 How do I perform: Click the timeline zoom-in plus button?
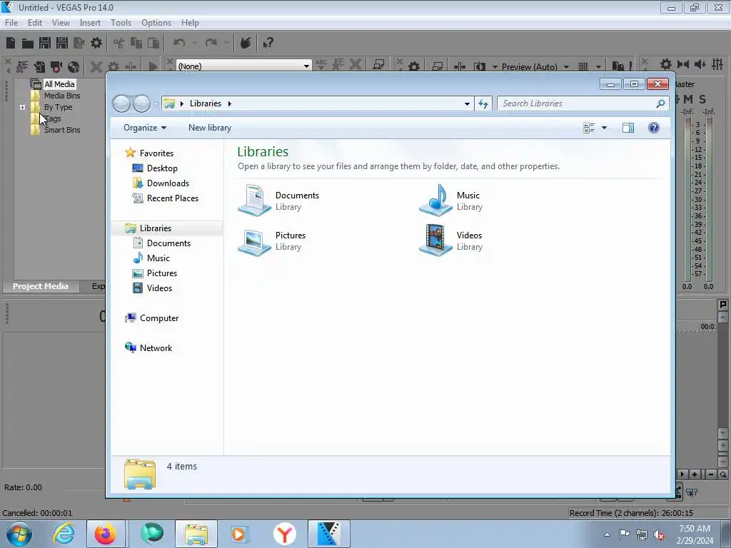pyautogui.click(x=694, y=475)
